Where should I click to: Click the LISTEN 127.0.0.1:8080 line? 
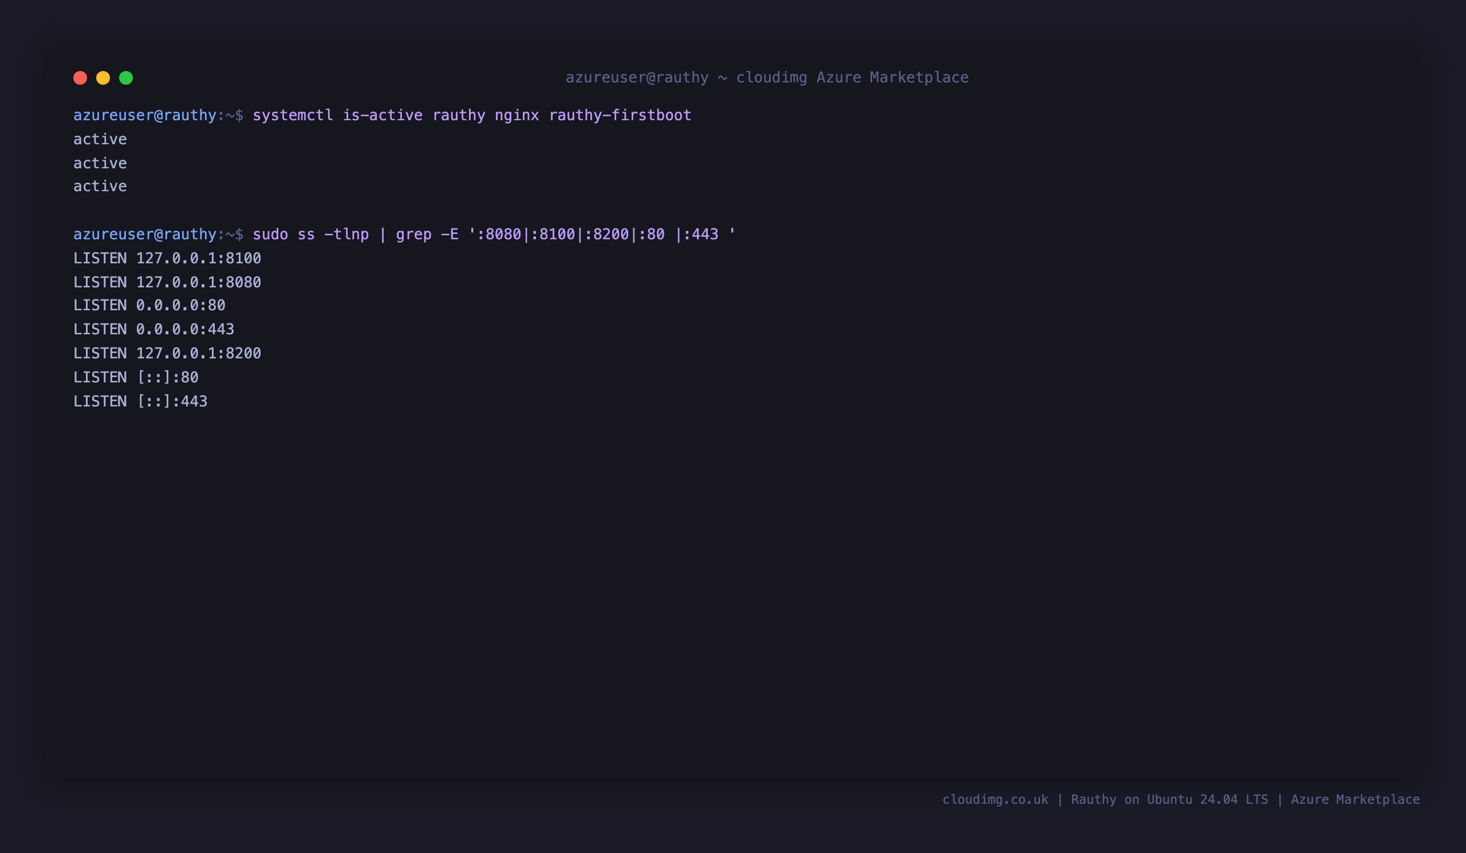[x=167, y=282]
